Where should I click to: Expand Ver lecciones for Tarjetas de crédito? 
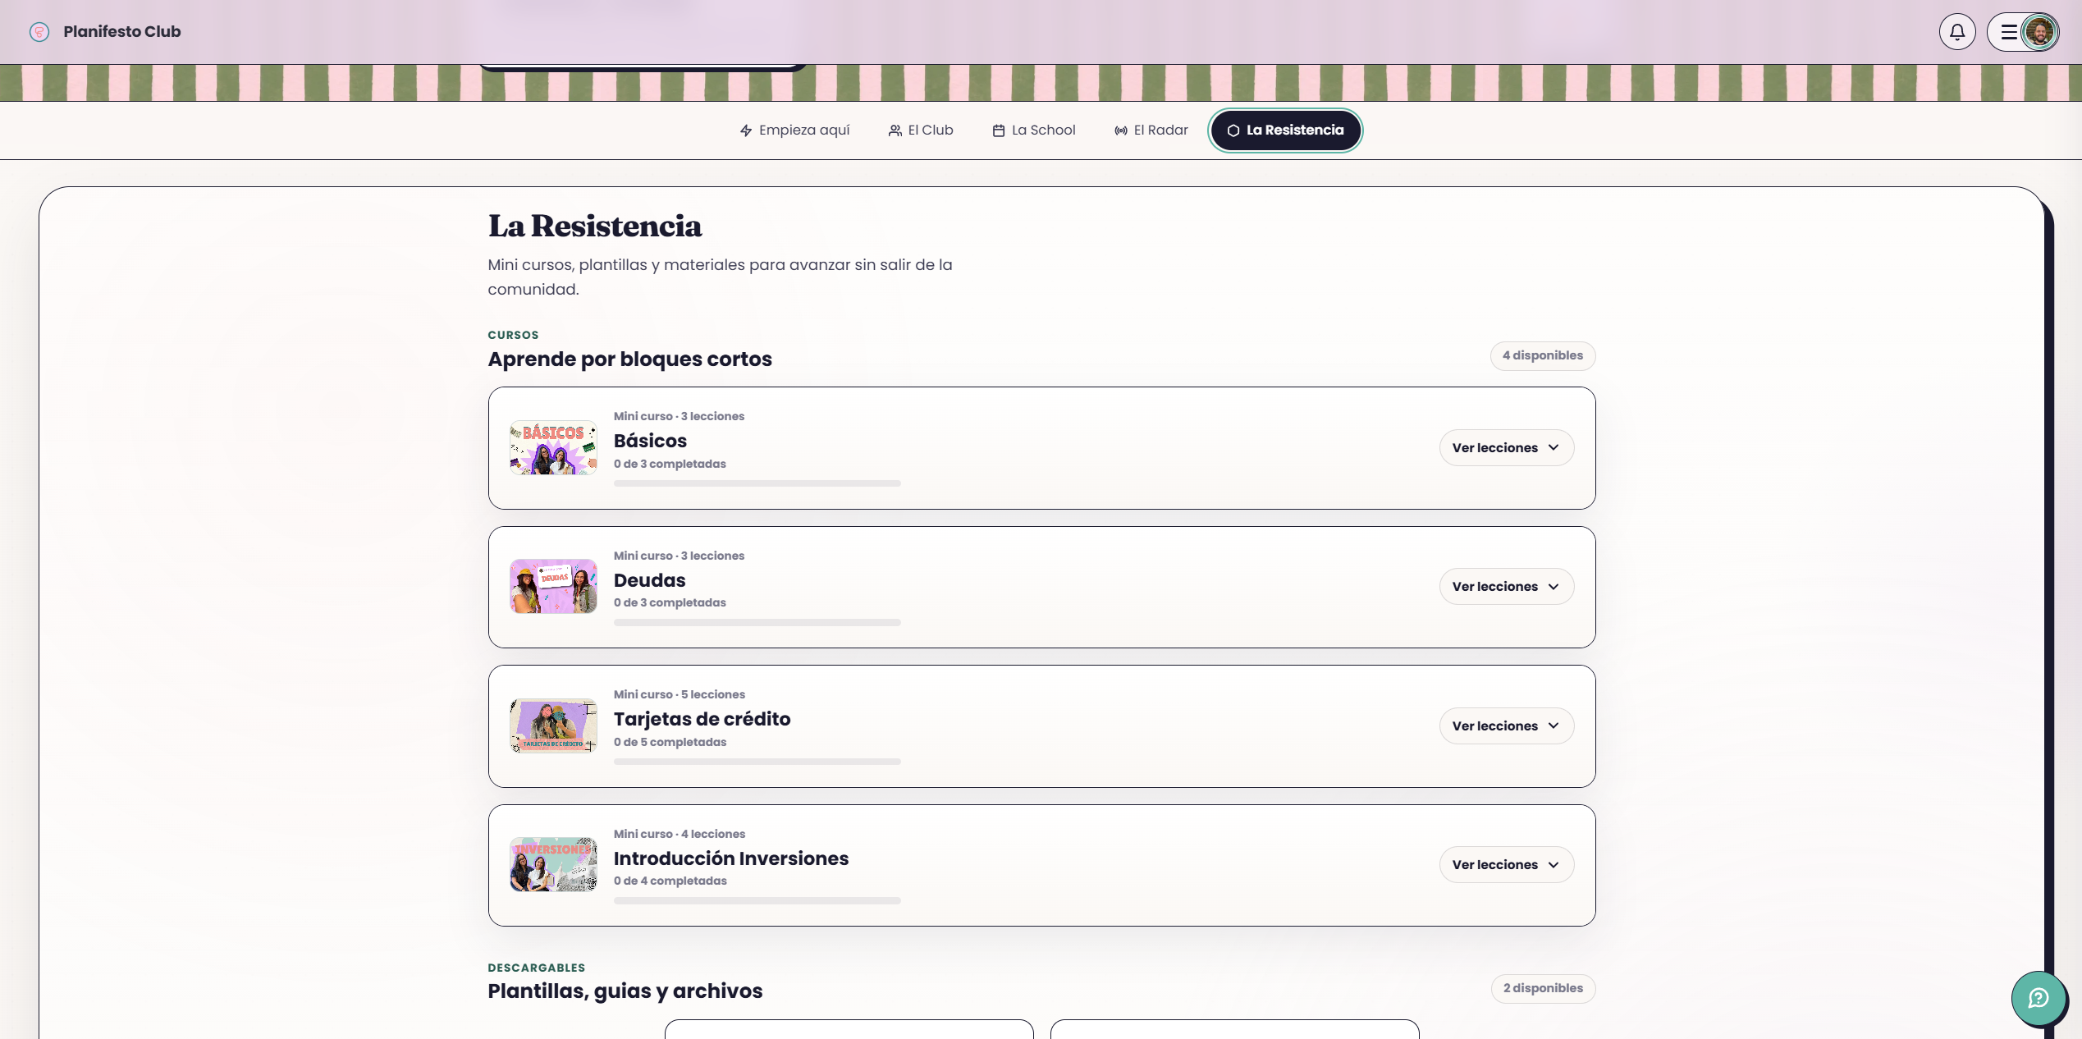coord(1507,726)
